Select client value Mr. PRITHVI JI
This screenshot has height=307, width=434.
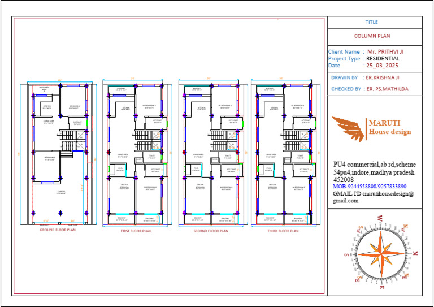click(x=385, y=52)
